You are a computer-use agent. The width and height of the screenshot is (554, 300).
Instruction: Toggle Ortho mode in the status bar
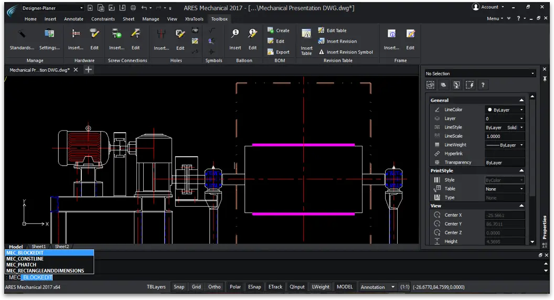point(214,287)
